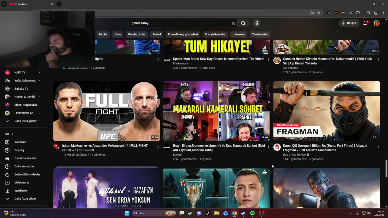Open Spotify from the taskbar
The height and width of the screenshot is (218, 388).
(252, 213)
